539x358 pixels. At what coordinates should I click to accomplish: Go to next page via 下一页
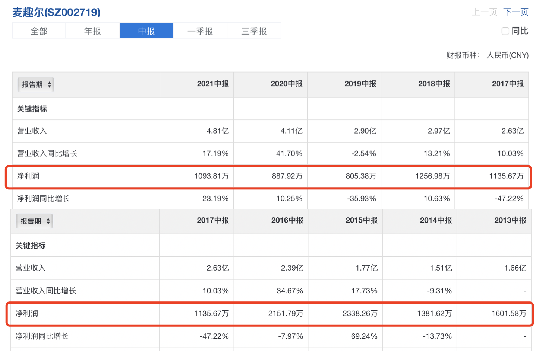(516, 12)
